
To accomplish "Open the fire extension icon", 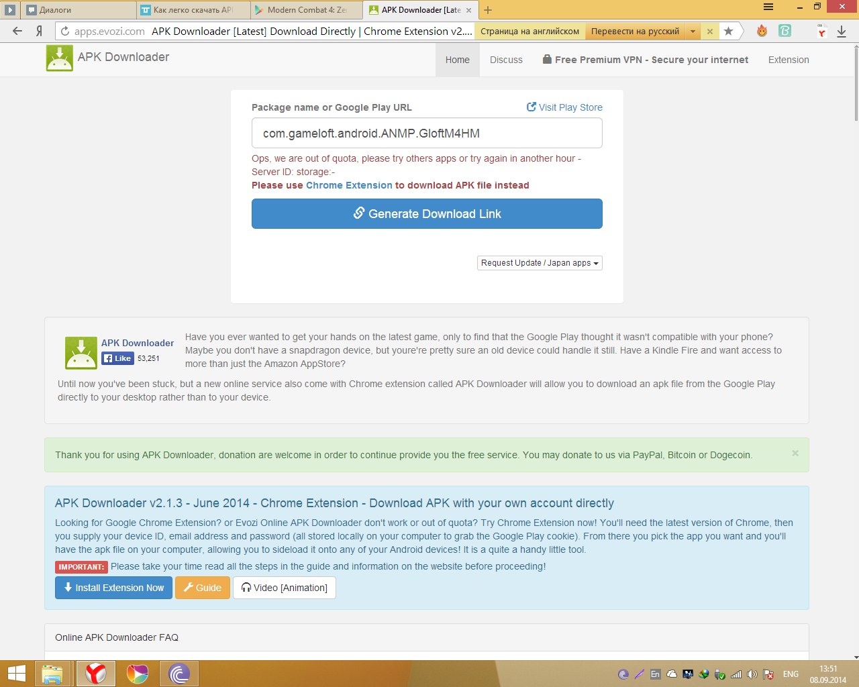I will (x=762, y=31).
